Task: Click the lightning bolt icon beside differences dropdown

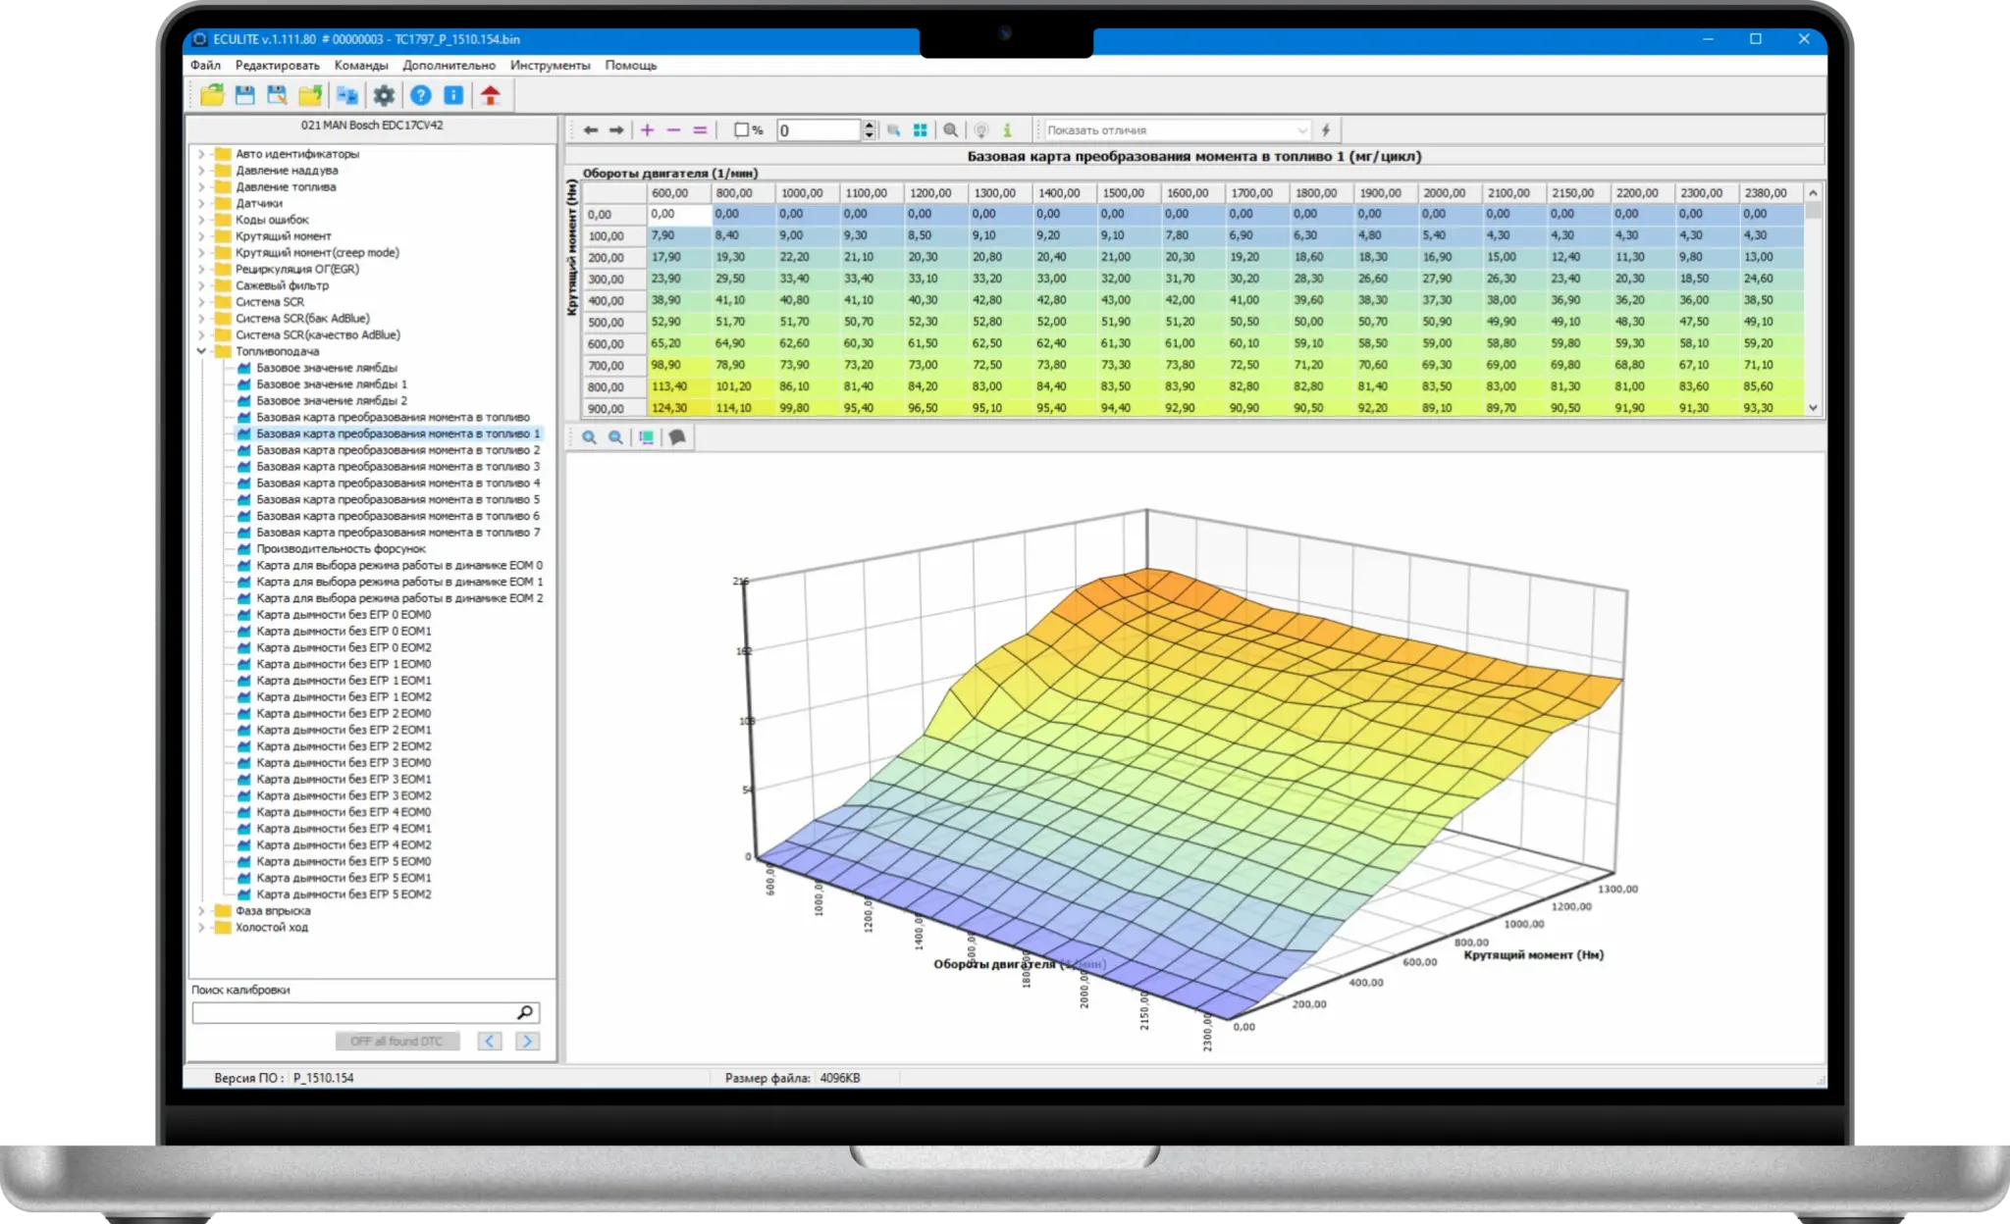Action: 1326,129
